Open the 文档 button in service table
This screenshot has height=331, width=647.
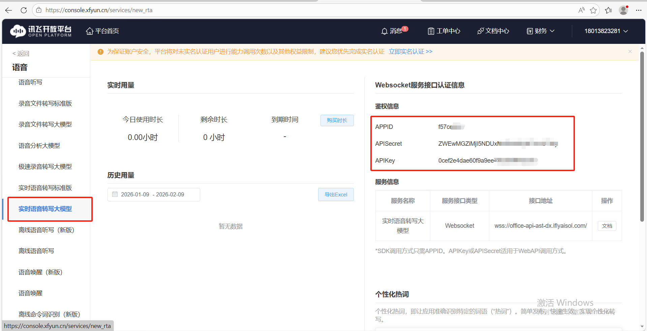tap(607, 226)
